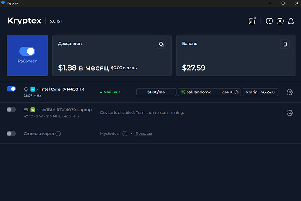Click the Kryptex logo
Viewport: 301px width, 201px height.
tap(24, 21)
